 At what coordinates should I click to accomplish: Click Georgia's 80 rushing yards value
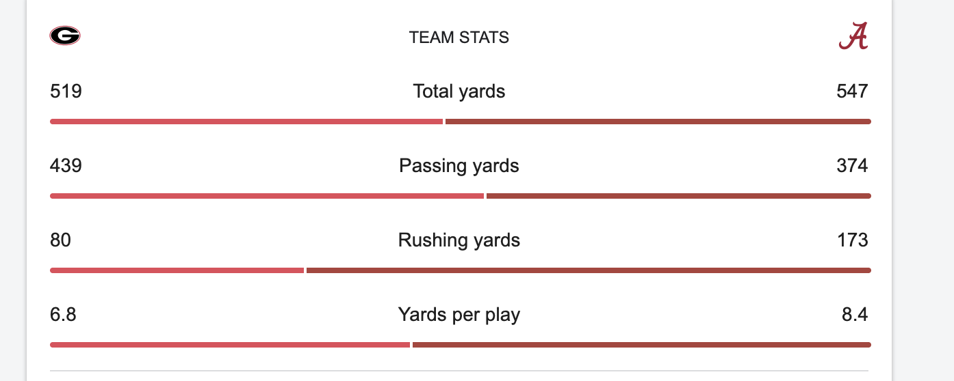60,240
